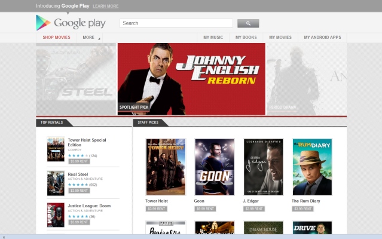
Task: Click the magnifier search button
Action: tap(248, 23)
